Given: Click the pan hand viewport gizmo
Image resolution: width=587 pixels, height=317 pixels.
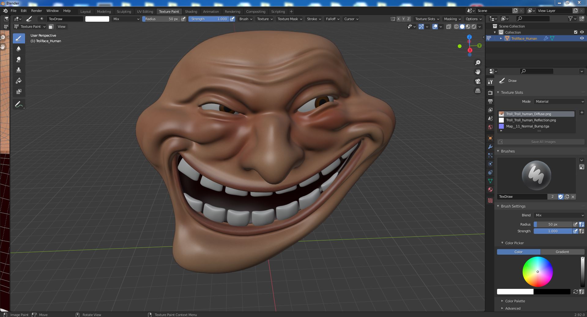Looking at the screenshot, I should click(478, 72).
